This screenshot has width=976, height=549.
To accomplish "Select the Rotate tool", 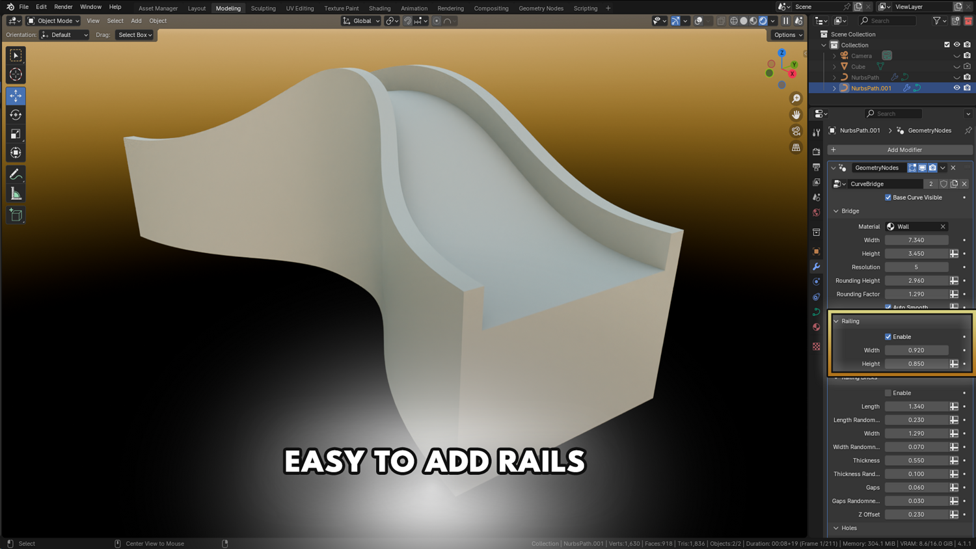I will 16,115.
